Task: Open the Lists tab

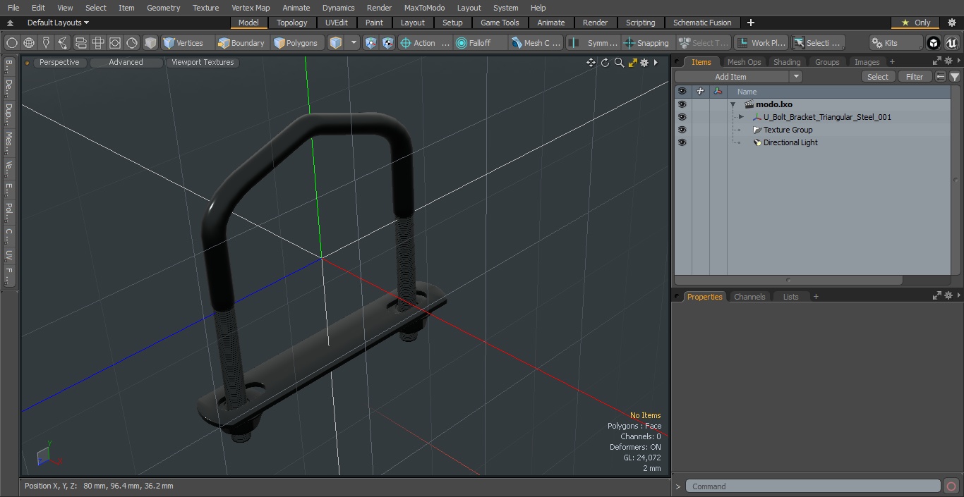Action: (790, 297)
